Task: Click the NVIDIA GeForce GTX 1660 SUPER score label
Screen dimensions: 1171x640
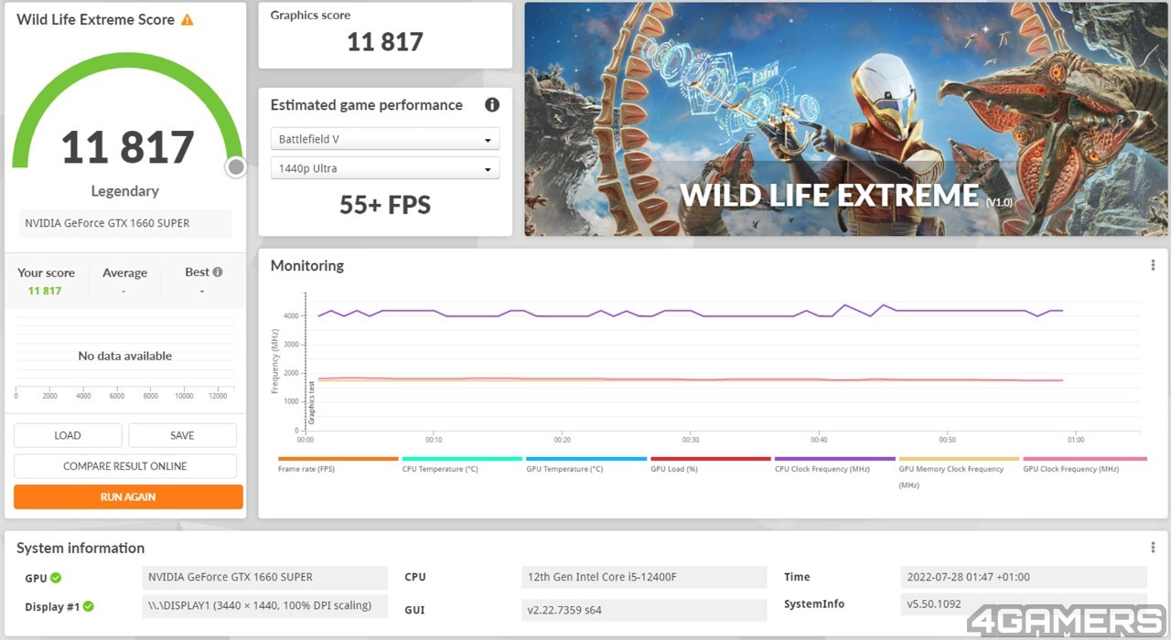Action: click(x=125, y=223)
